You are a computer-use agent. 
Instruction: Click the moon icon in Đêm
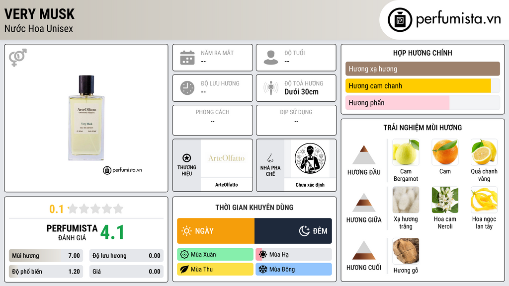304,231
